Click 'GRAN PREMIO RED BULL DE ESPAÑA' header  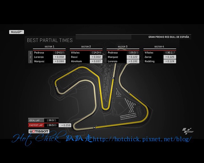click(169, 37)
